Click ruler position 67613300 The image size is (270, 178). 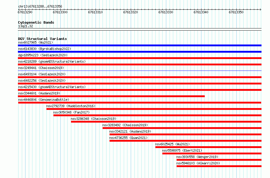(60, 12)
